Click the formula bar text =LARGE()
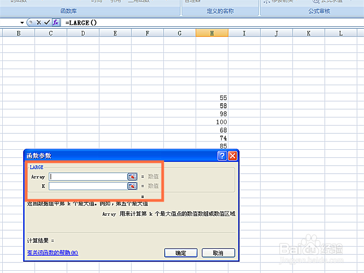364x273 pixels. coord(81,23)
